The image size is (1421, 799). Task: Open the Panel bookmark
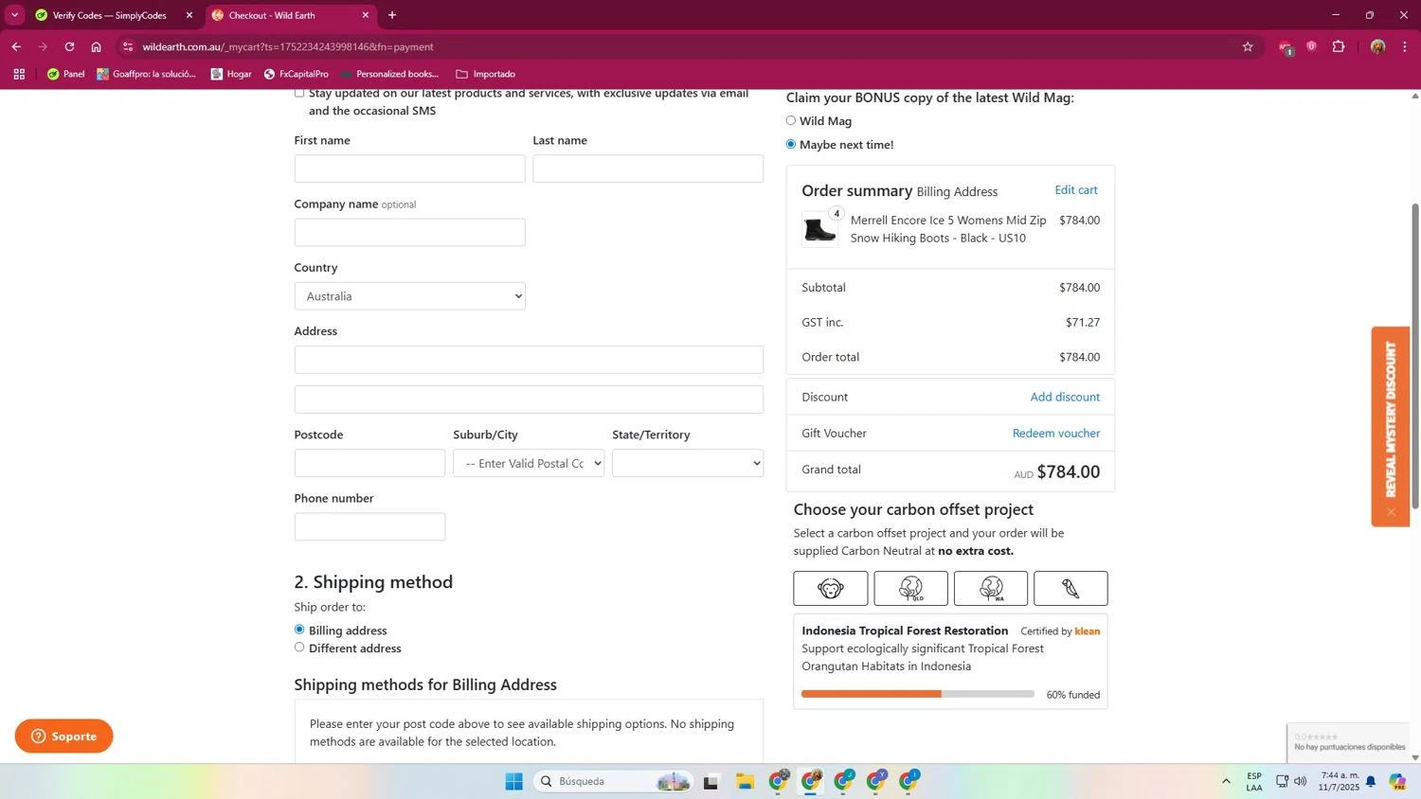click(x=65, y=74)
